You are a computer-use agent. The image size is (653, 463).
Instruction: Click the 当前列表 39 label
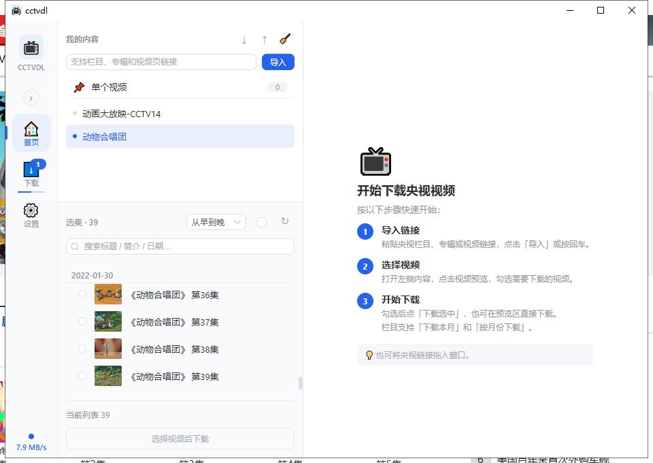[x=88, y=415]
